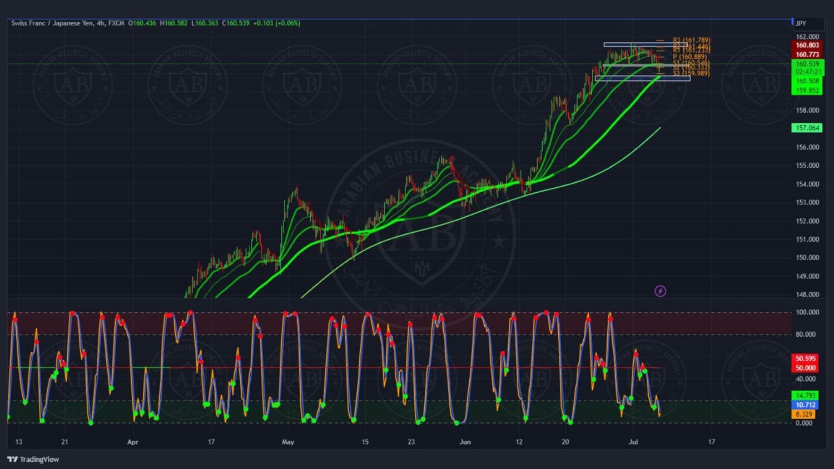Click the red 160.803 price tag
The image size is (834, 469).
pyautogui.click(x=807, y=45)
